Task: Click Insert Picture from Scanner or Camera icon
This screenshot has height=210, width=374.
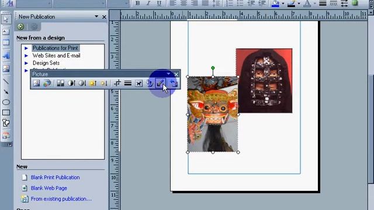Action: click(47, 83)
